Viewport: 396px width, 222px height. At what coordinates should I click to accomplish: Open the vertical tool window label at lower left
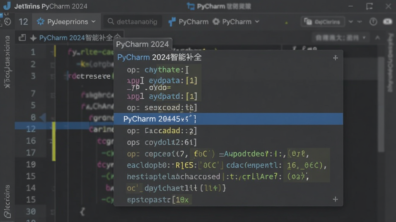click(7, 201)
